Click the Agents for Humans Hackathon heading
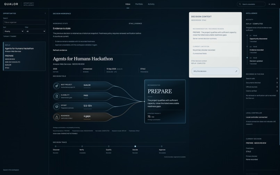This screenshot has height=175, width=280. [x=83, y=59]
